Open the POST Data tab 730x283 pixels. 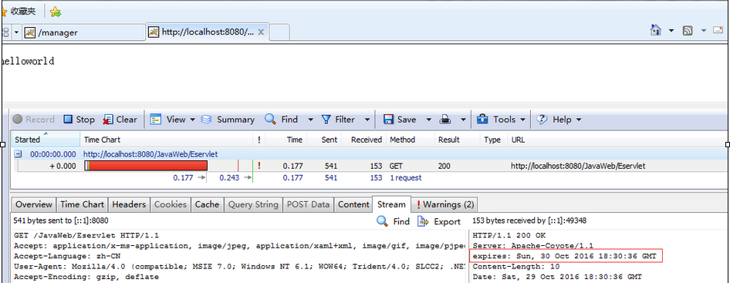coord(308,204)
